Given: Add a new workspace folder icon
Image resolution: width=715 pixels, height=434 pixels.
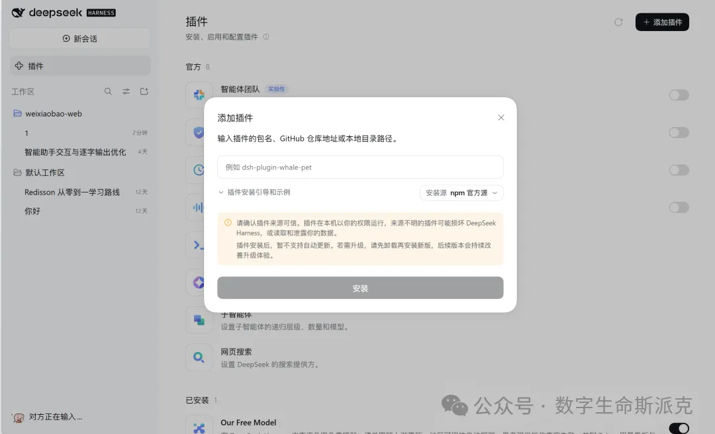Looking at the screenshot, I should tap(144, 91).
